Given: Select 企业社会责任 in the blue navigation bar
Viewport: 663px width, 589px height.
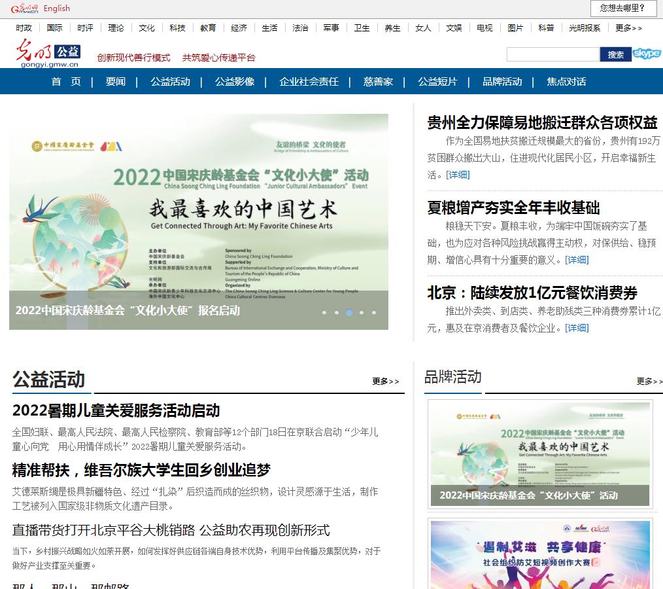Looking at the screenshot, I should tap(309, 81).
